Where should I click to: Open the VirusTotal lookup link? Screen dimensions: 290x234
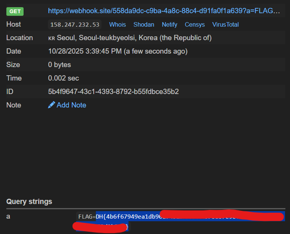[226, 25]
